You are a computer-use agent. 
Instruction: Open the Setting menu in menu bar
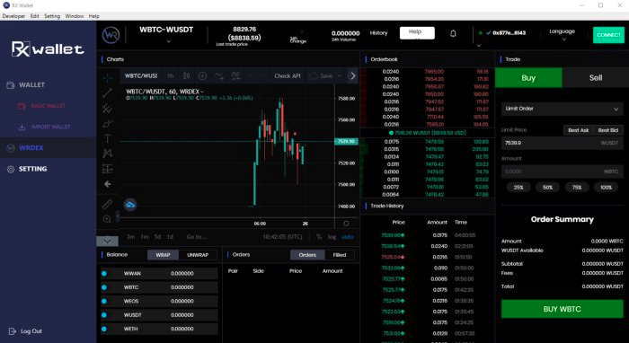click(x=52, y=16)
